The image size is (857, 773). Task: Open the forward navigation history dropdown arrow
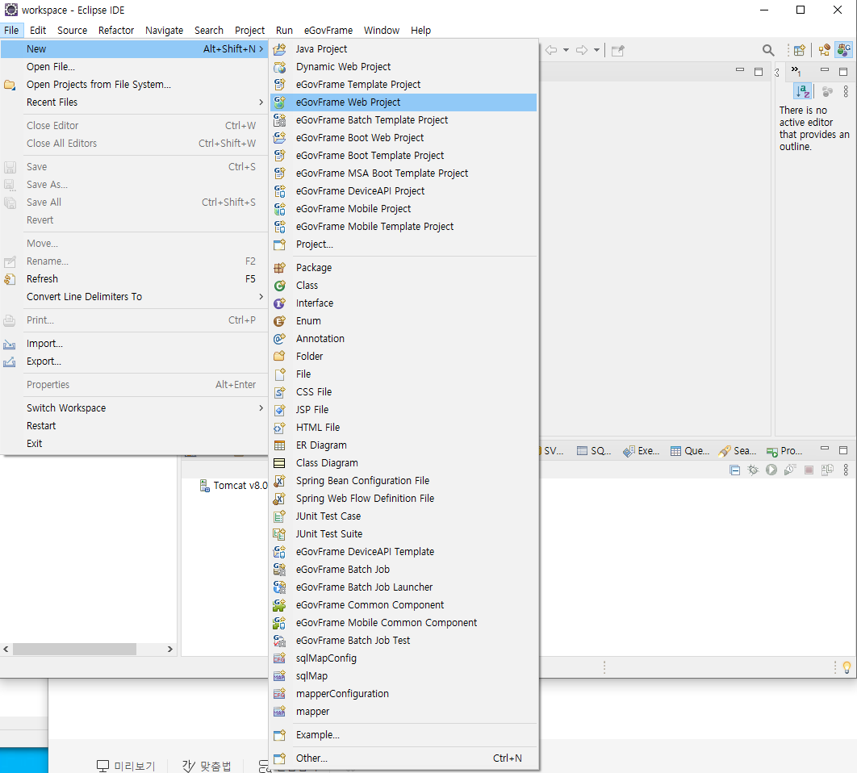coord(596,50)
